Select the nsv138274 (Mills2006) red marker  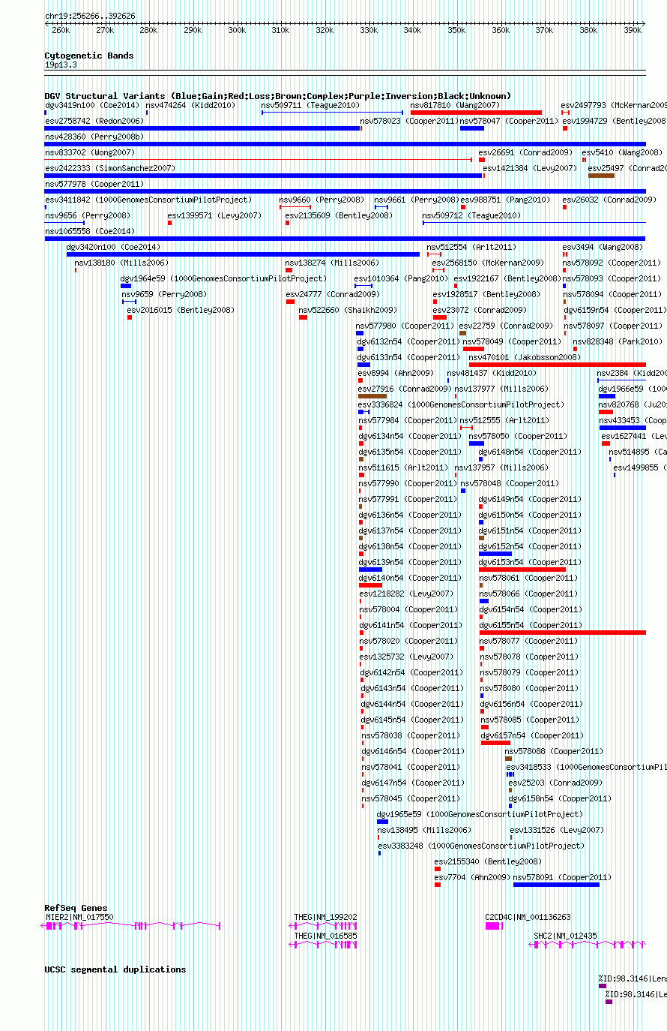pos(289,270)
